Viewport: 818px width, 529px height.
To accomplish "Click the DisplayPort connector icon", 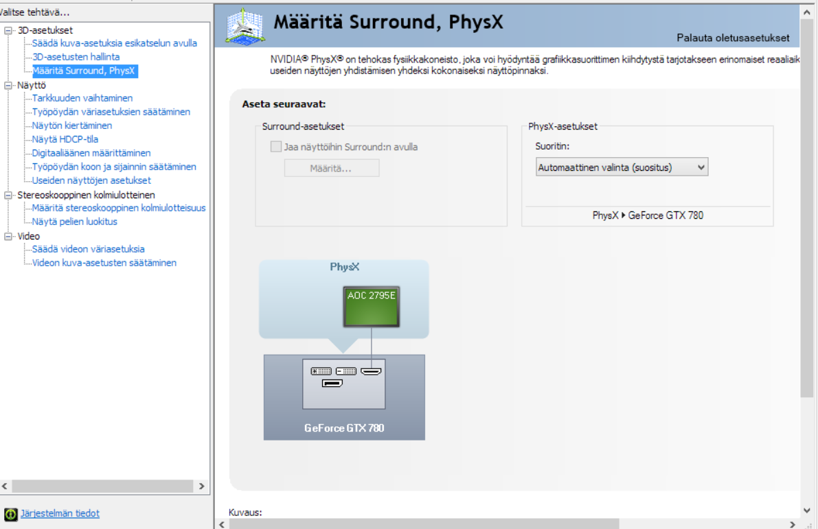I will click(x=332, y=384).
